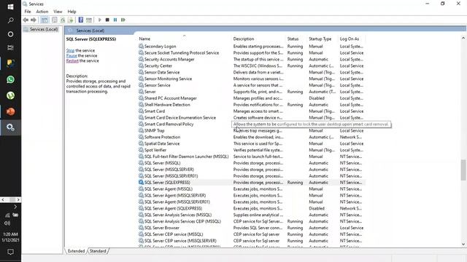Open the Help toolbar icon
This screenshot has width=467, height=262.
point(81,20)
